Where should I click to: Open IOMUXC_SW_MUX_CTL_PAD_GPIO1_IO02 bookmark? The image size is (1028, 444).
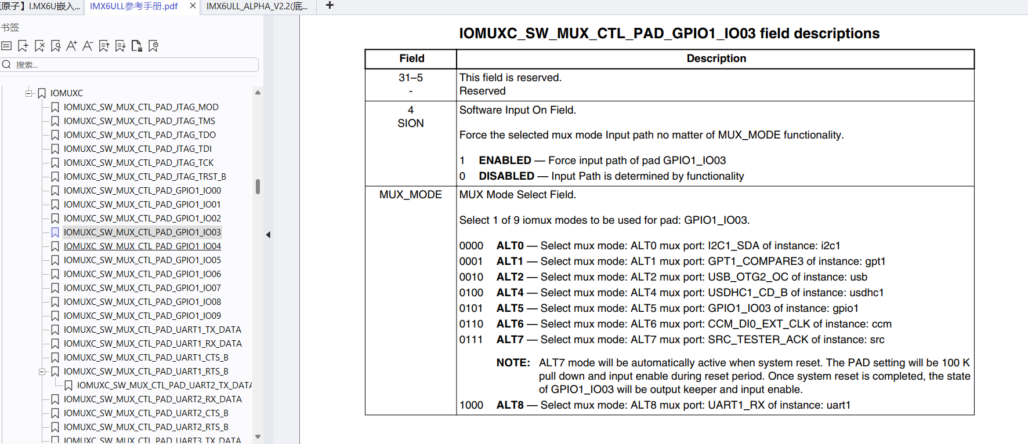142,218
